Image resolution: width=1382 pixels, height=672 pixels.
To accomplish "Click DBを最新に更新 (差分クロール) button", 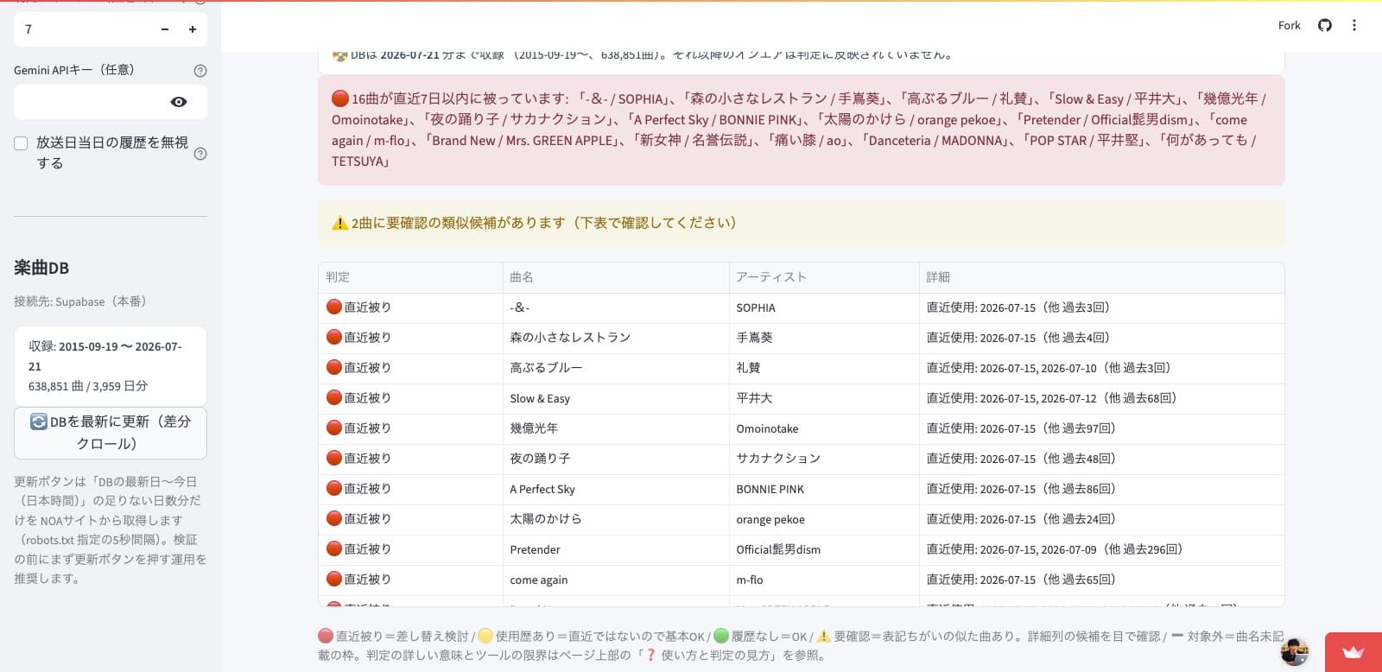I will (111, 433).
